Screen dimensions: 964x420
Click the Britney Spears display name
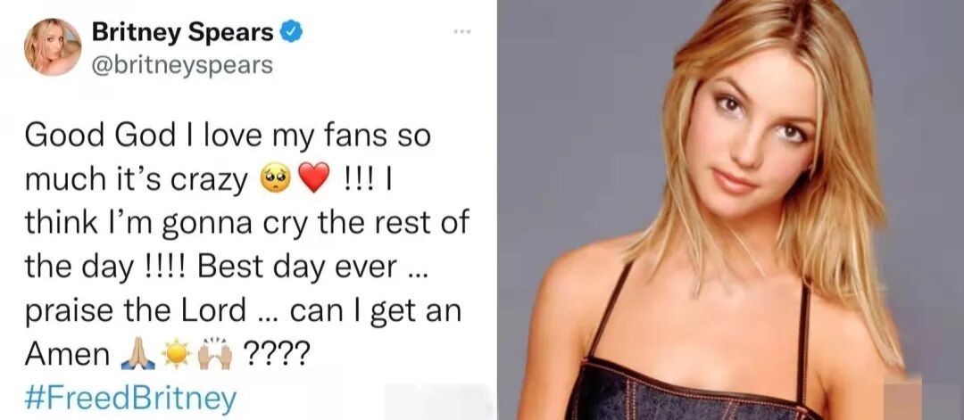(183, 32)
